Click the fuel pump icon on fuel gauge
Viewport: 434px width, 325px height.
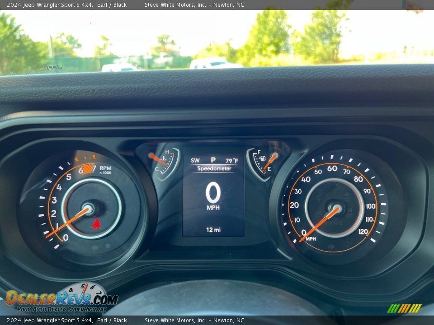click(x=262, y=158)
